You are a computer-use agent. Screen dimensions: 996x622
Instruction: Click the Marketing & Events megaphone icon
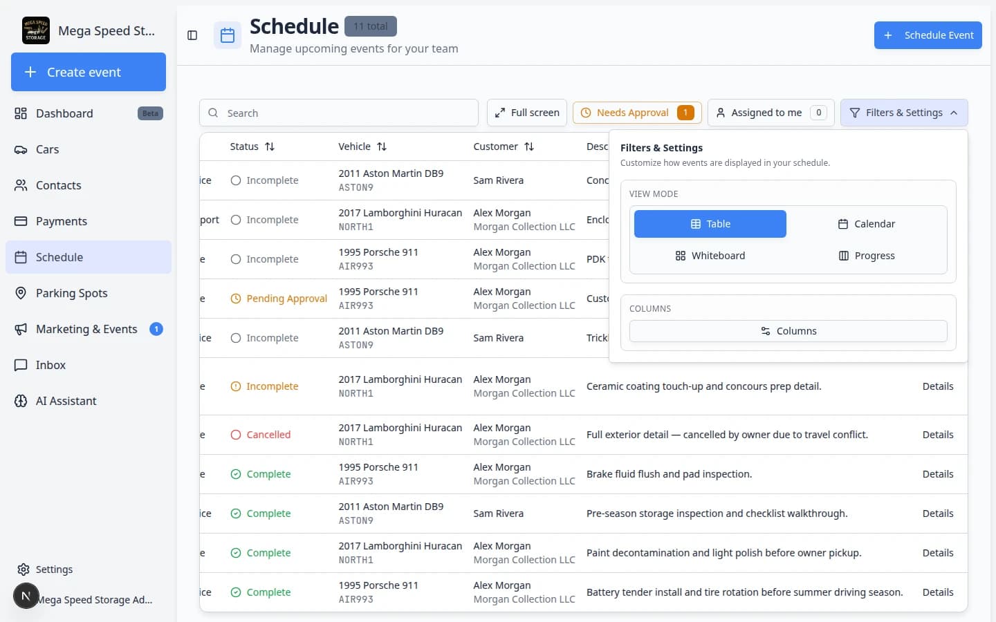click(x=21, y=329)
